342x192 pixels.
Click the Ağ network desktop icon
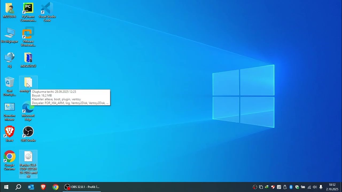(x=9, y=60)
